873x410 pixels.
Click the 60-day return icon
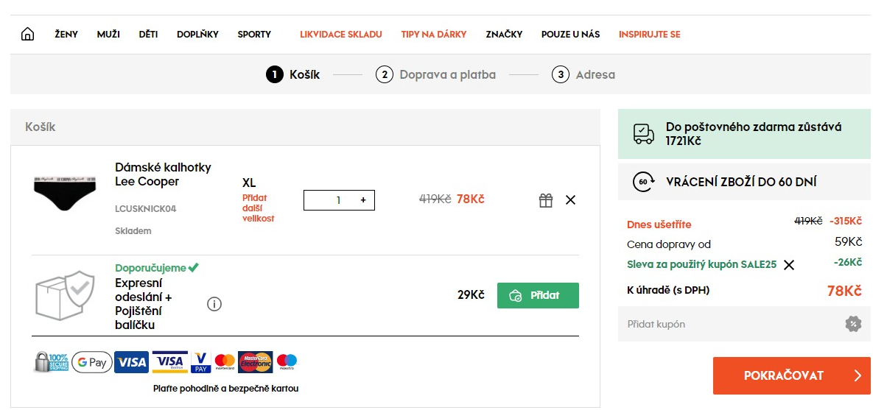[643, 182]
